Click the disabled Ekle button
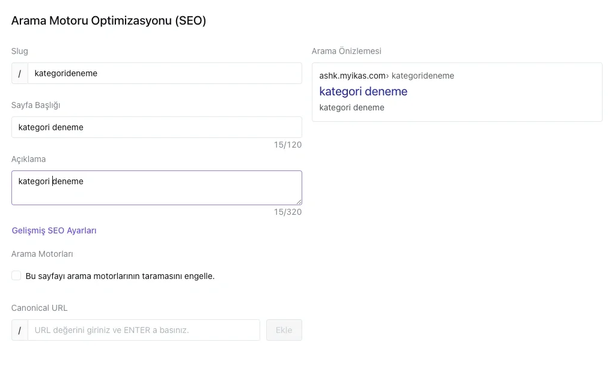Image resolution: width=611 pixels, height=366 pixels. click(284, 330)
